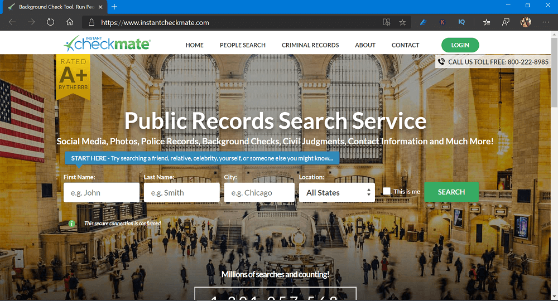
Task: Reload the current page
Action: (x=51, y=22)
